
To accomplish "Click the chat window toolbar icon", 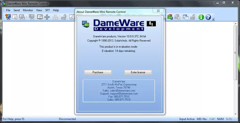I will pos(15,17).
